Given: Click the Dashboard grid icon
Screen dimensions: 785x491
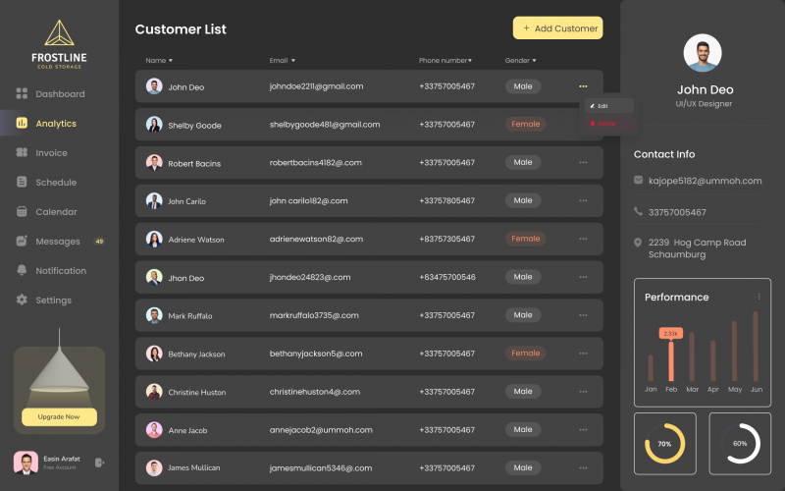Looking at the screenshot, I should point(22,93).
